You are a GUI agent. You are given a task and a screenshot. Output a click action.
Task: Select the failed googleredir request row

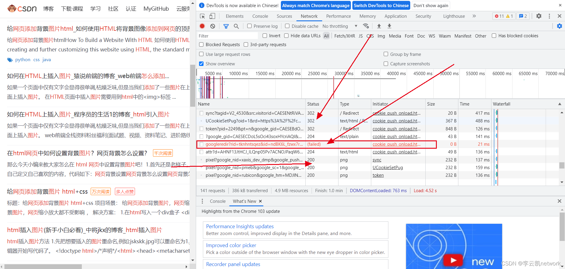click(x=316, y=144)
